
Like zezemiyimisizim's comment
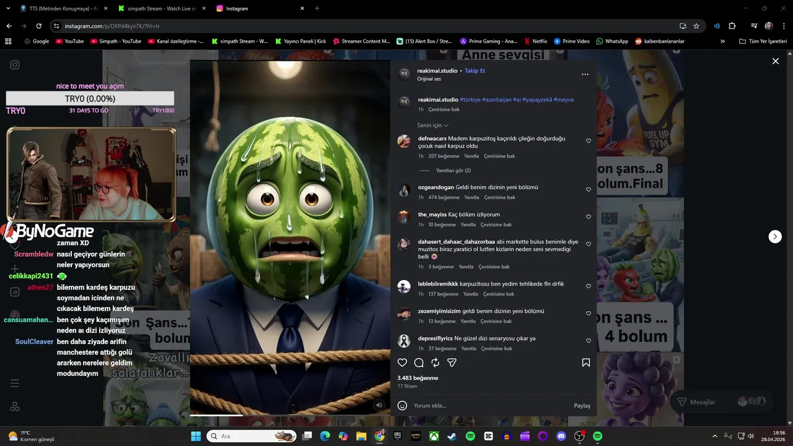tap(588, 313)
